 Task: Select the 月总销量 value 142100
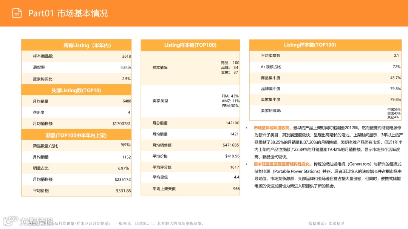coord(232,123)
